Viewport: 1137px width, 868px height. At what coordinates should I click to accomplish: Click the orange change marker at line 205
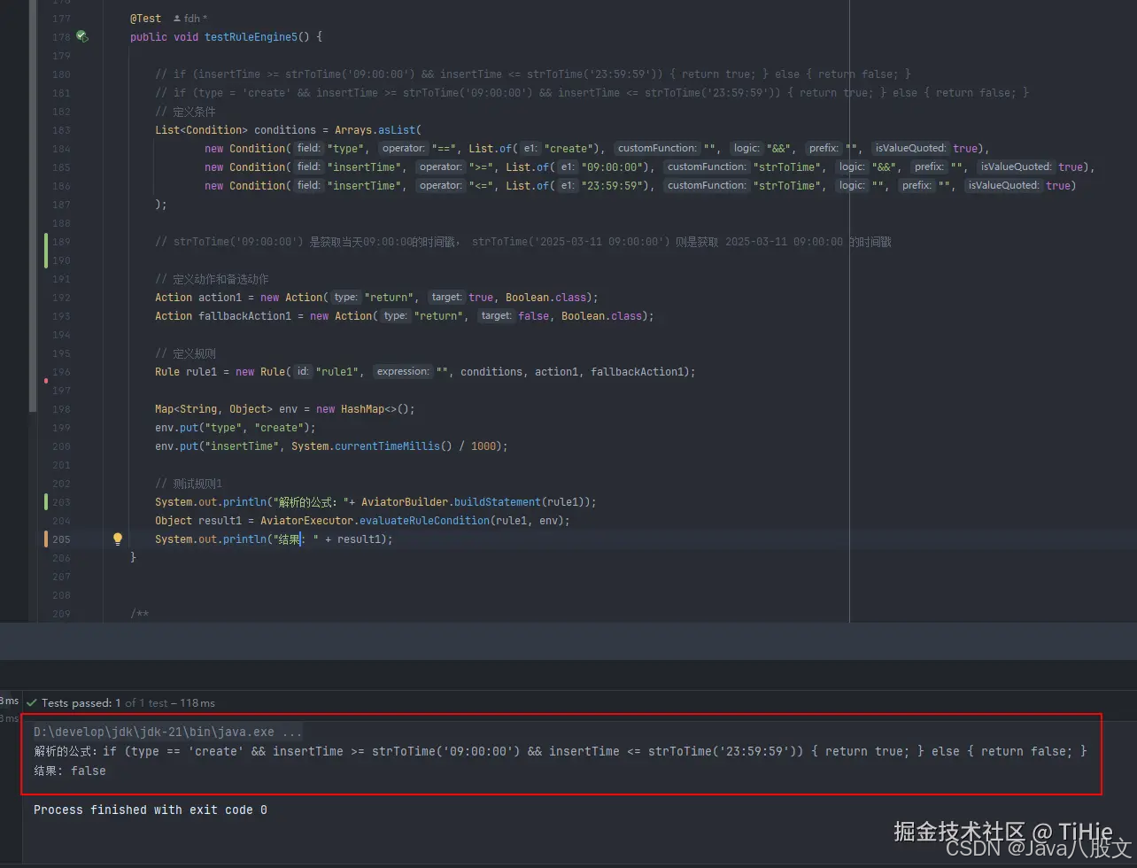pos(46,539)
